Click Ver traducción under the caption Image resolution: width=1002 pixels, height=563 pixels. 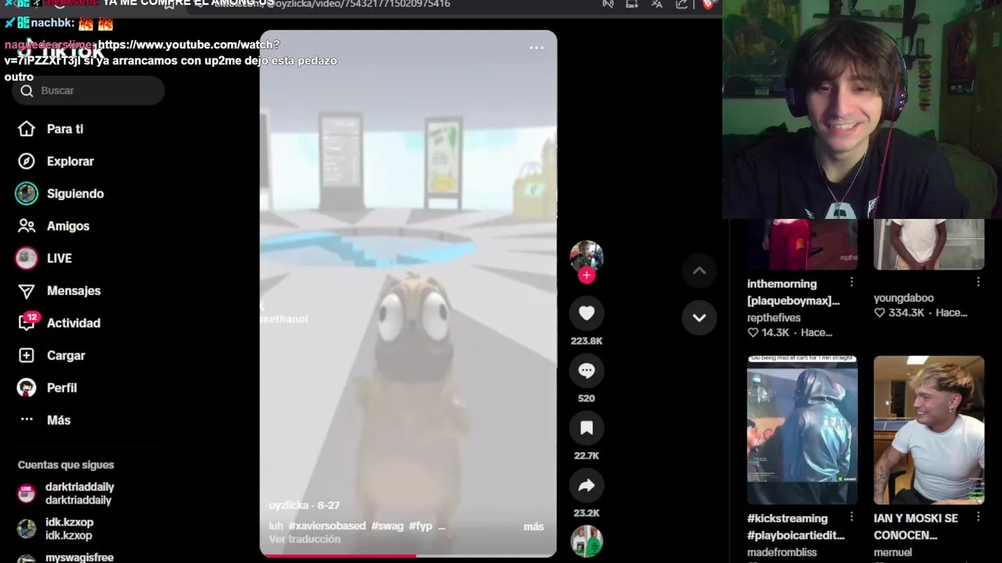[305, 540]
